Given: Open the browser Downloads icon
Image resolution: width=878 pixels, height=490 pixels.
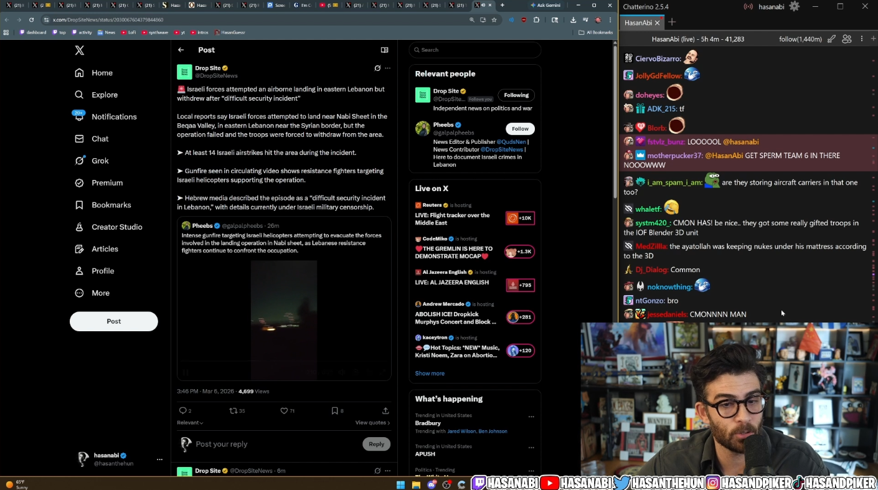Looking at the screenshot, I should point(573,20).
